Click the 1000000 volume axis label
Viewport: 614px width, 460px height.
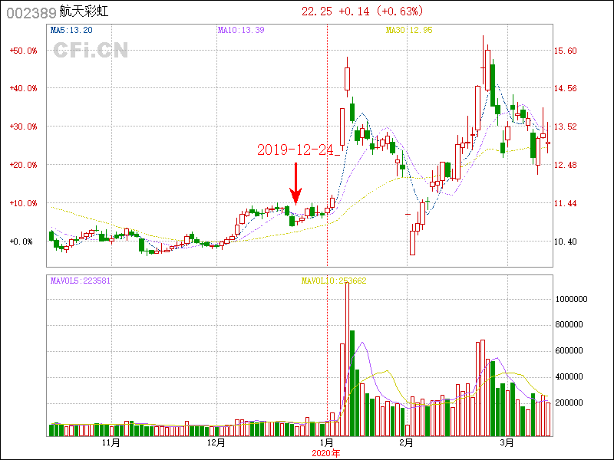[572, 299]
